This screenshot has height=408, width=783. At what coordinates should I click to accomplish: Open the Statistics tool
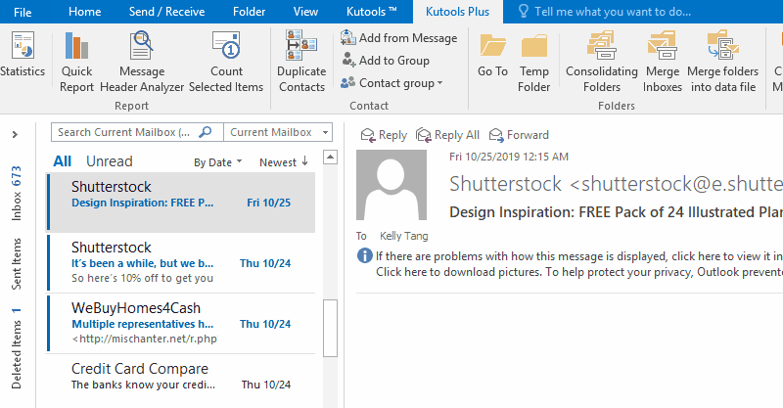point(22,54)
